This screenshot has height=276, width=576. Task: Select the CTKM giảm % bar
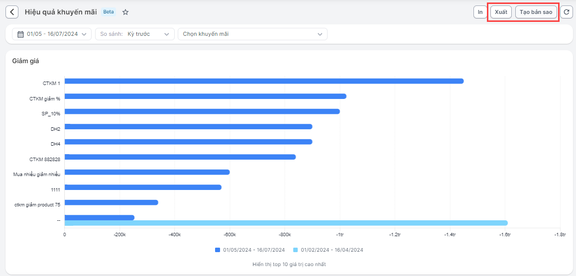[205, 96]
